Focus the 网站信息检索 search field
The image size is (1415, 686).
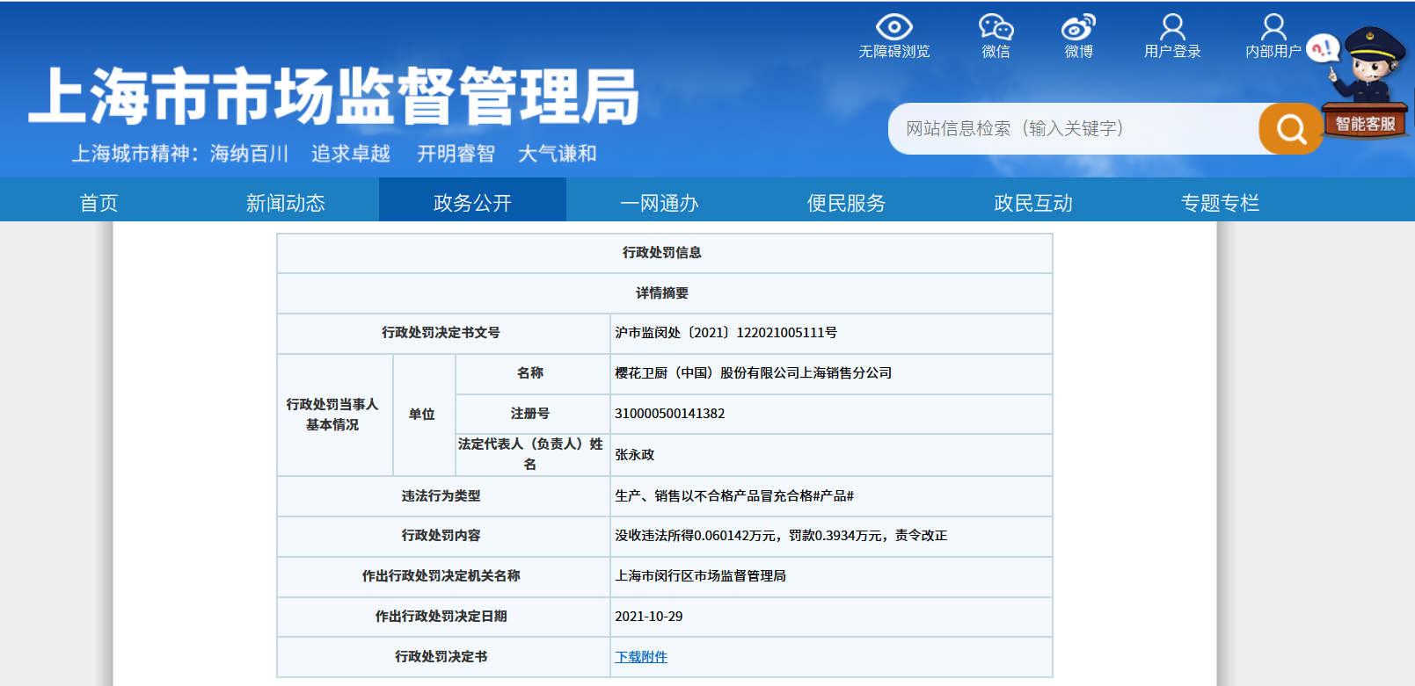coord(1073,129)
